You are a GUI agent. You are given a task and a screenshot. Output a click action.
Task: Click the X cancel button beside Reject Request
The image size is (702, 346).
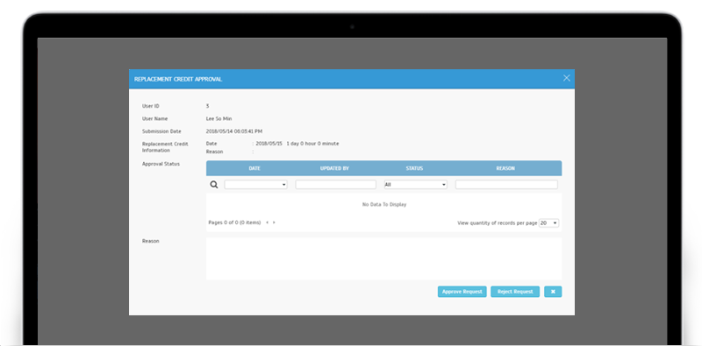(x=553, y=292)
